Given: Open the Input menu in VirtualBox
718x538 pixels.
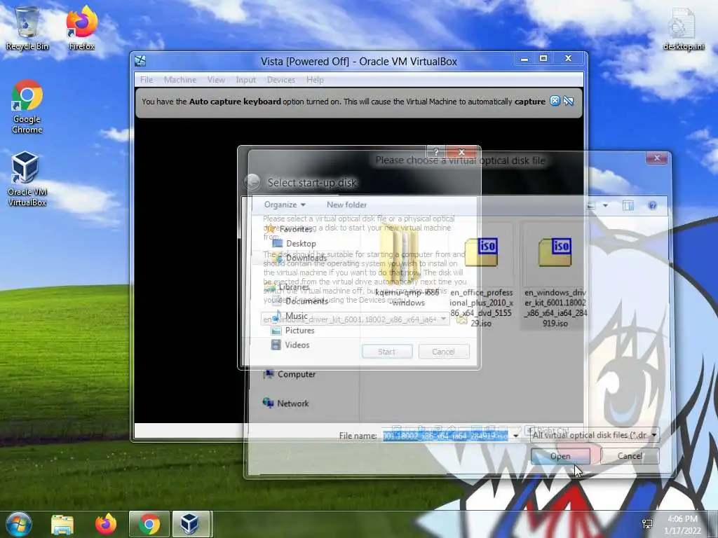Looking at the screenshot, I should click(x=246, y=80).
